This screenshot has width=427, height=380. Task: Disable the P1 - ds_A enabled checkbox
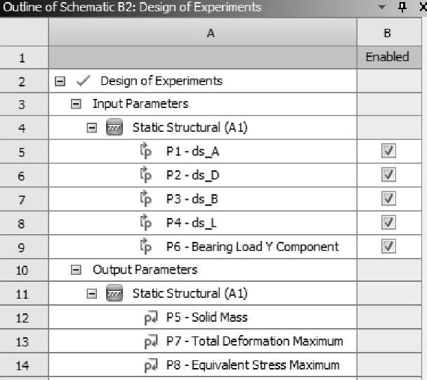click(388, 151)
